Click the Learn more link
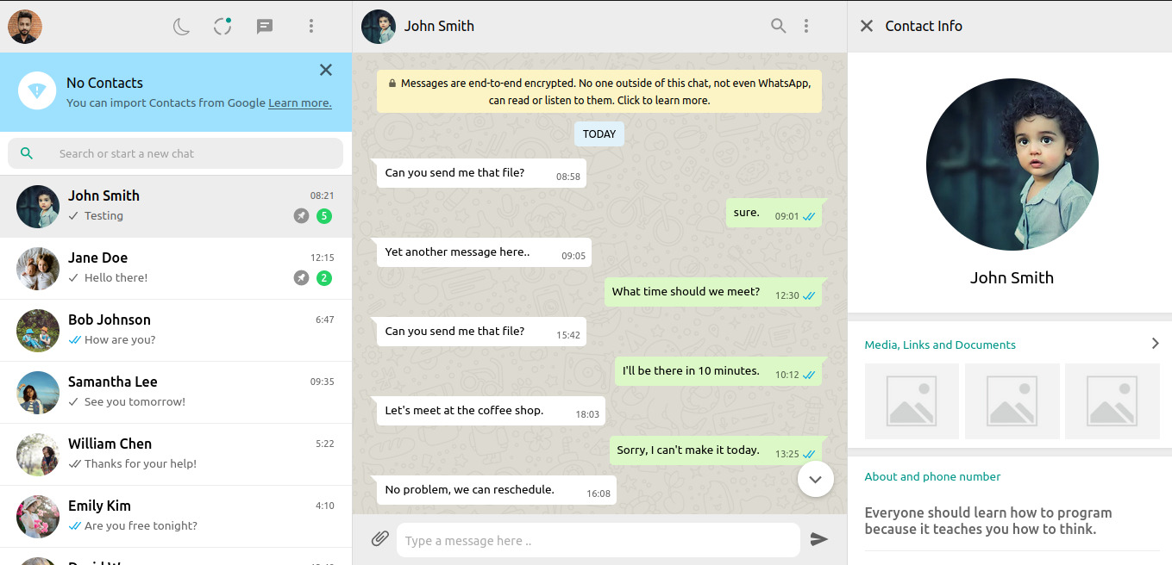1172x565 pixels. (x=299, y=103)
